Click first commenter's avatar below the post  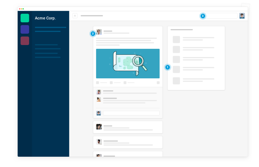tap(99, 92)
